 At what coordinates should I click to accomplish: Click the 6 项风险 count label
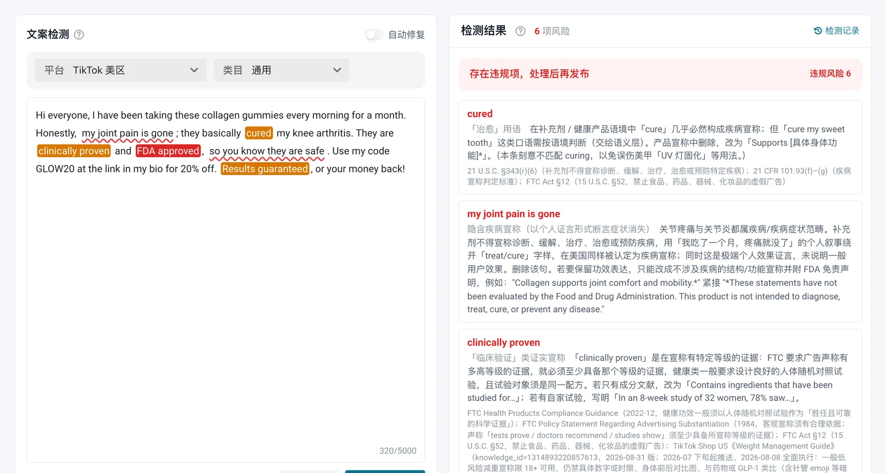(x=552, y=32)
